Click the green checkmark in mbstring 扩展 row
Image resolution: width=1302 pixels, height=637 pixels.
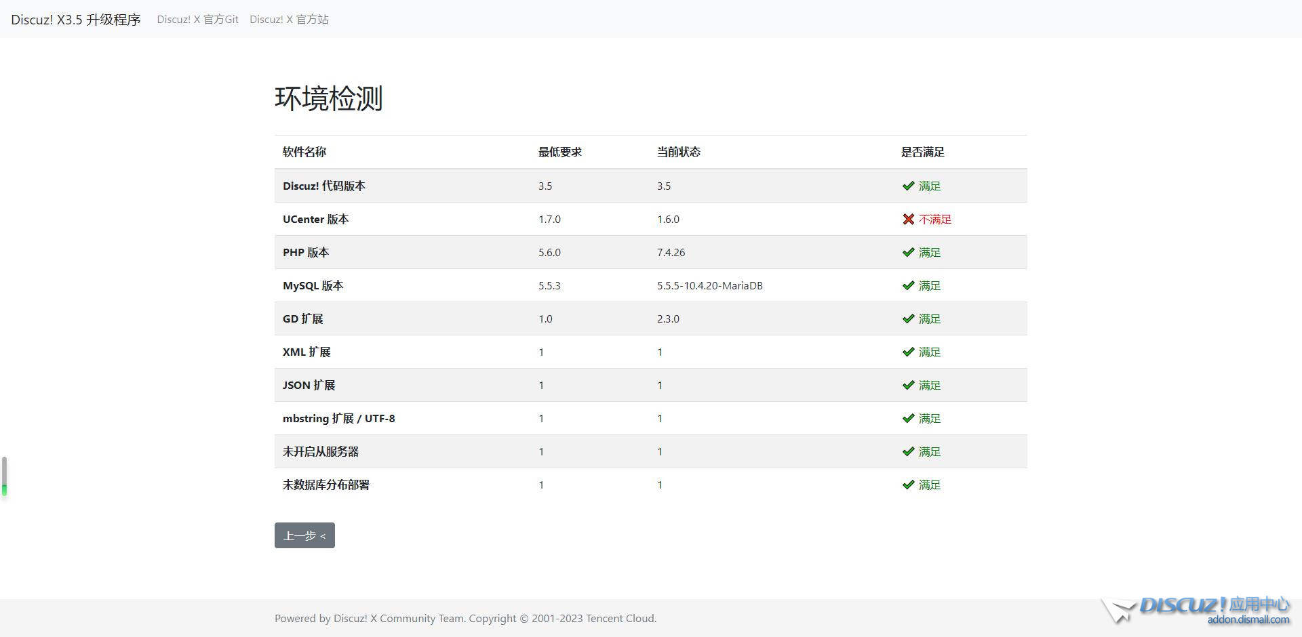tap(909, 418)
